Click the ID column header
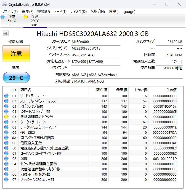The image size is (186, 191). point(14,90)
